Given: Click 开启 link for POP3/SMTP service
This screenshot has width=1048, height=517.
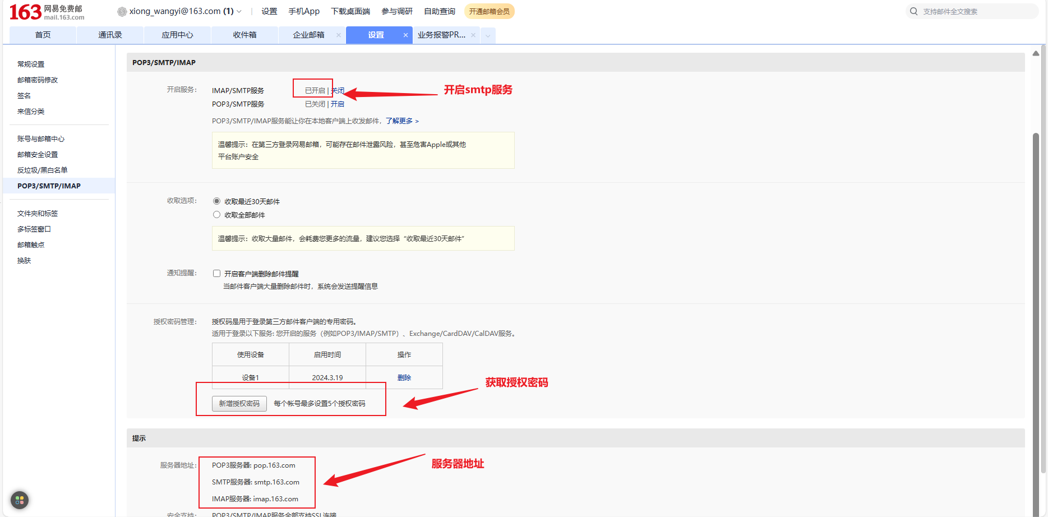Looking at the screenshot, I should click(338, 104).
